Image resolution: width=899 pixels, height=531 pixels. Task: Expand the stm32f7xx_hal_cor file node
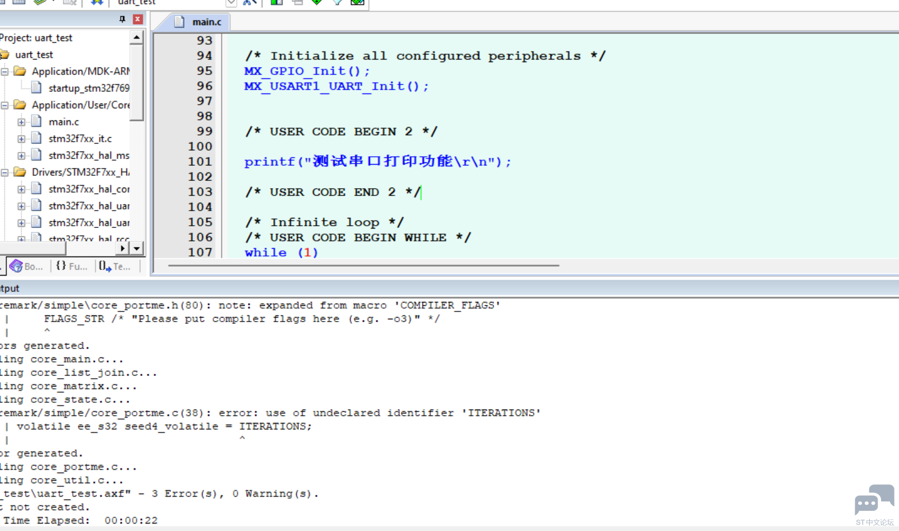pos(21,189)
